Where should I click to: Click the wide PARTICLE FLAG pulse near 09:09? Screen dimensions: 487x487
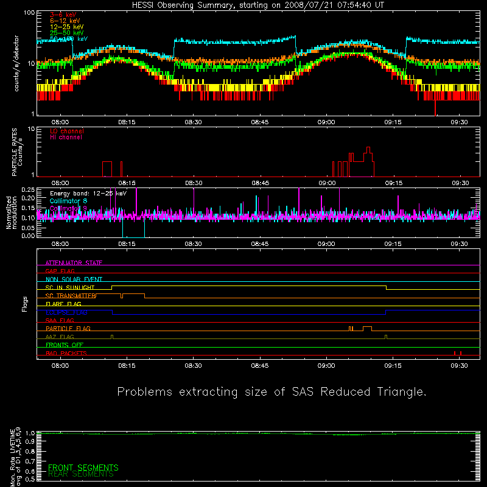(x=368, y=329)
